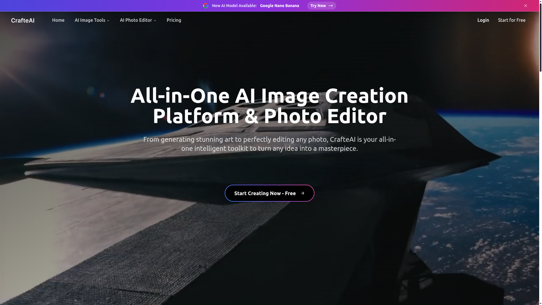Expand the AI Photo Editor chevron
The width and height of the screenshot is (542, 305).
(x=155, y=21)
